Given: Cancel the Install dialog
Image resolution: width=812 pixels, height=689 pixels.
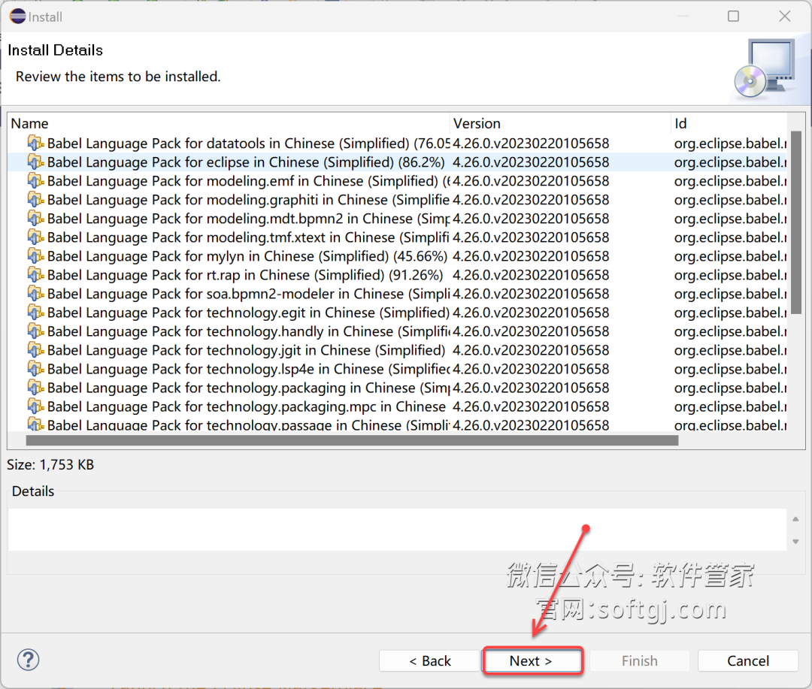Looking at the screenshot, I should point(748,661).
